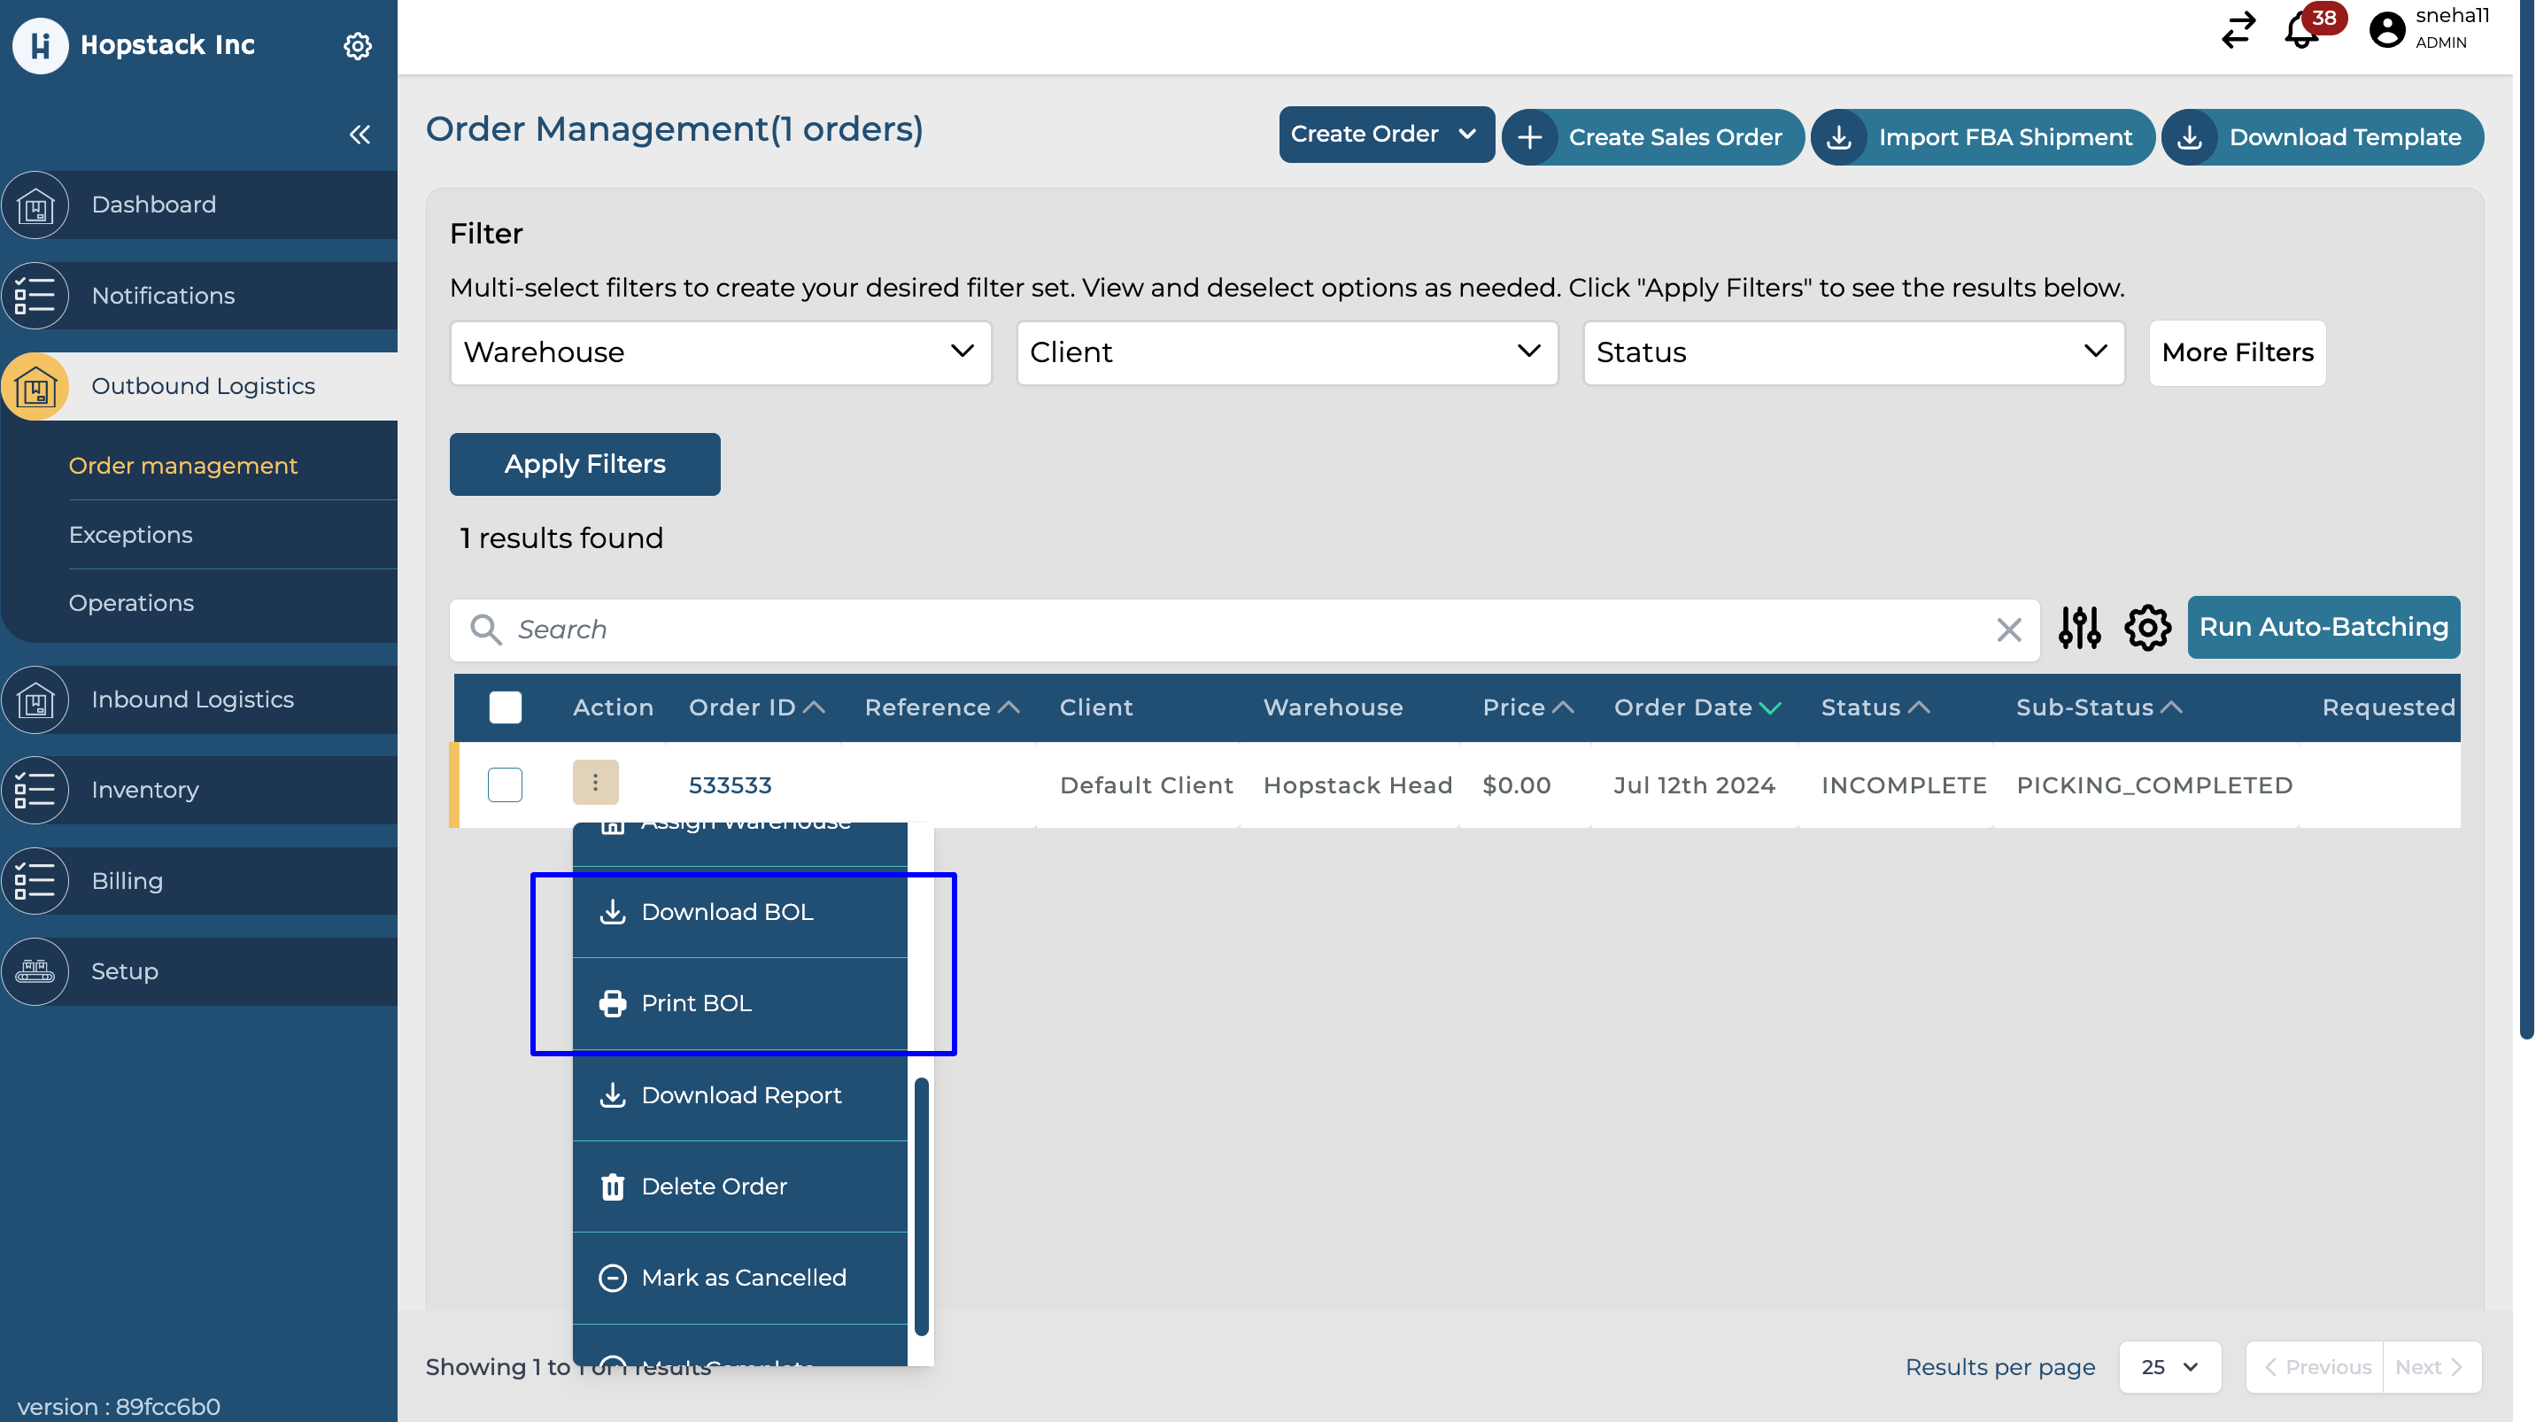The width and height of the screenshot is (2536, 1422).
Task: Choose Print BOL menu option
Action: pos(696,1004)
